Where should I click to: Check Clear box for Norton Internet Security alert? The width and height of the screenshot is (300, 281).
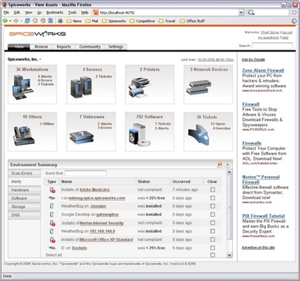click(x=213, y=223)
